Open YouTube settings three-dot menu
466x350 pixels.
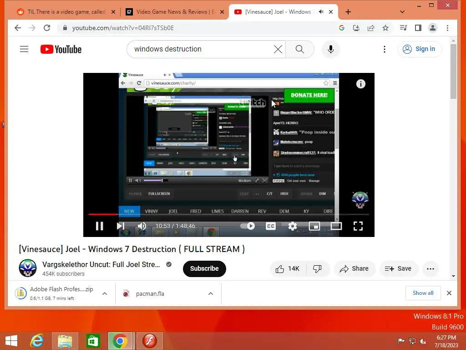pyautogui.click(x=384, y=49)
